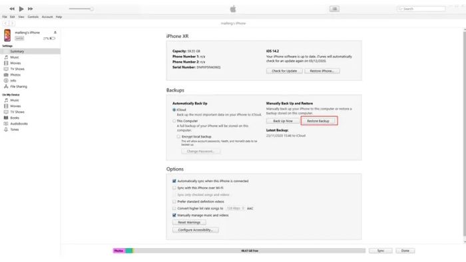Click the Check for Update button
The height and width of the screenshot is (262, 466).
point(284,71)
